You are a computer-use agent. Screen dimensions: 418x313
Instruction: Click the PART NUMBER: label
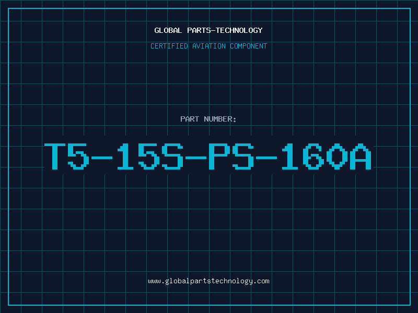208,119
